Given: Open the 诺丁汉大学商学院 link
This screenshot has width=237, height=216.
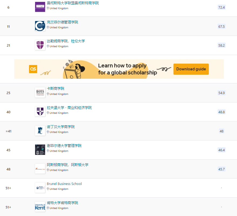Looking at the screenshot, I should [61, 127].
